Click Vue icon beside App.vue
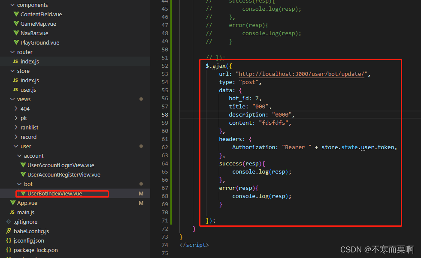The image size is (421, 258). click(x=12, y=203)
